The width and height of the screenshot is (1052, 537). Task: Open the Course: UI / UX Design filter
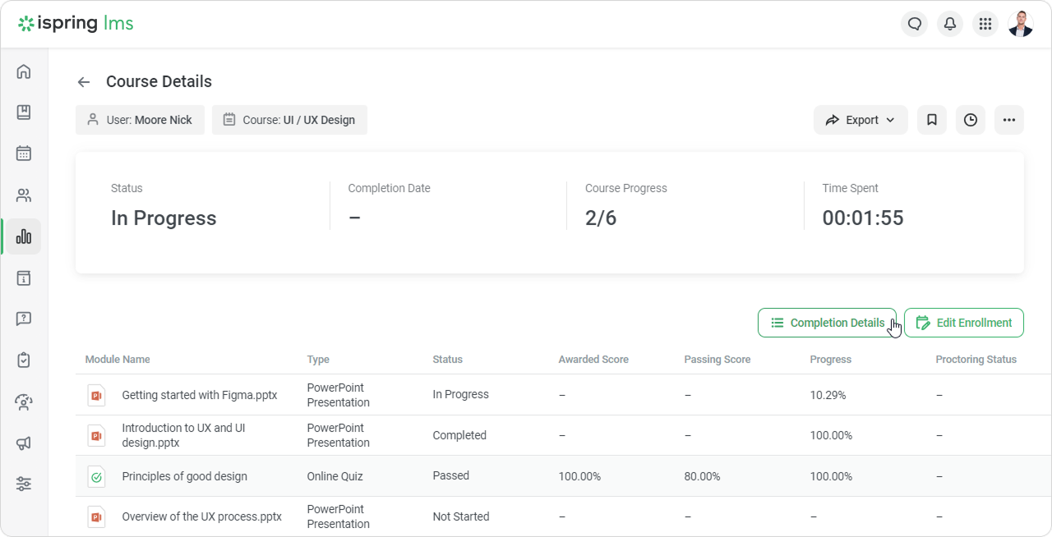tap(289, 120)
